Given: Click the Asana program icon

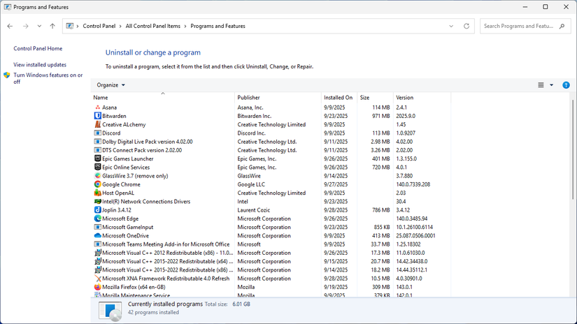Looking at the screenshot, I should tap(97, 108).
